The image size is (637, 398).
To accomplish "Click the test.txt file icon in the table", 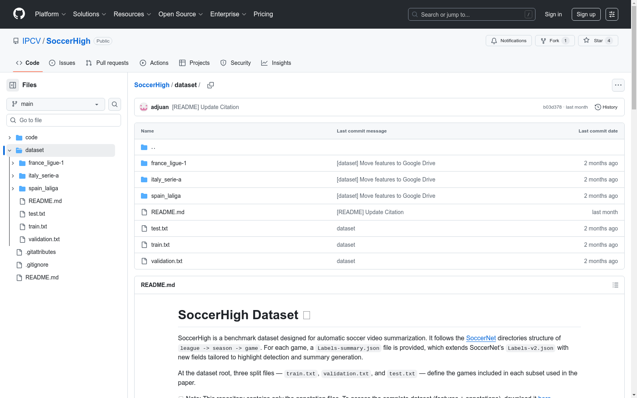I will tap(144, 228).
